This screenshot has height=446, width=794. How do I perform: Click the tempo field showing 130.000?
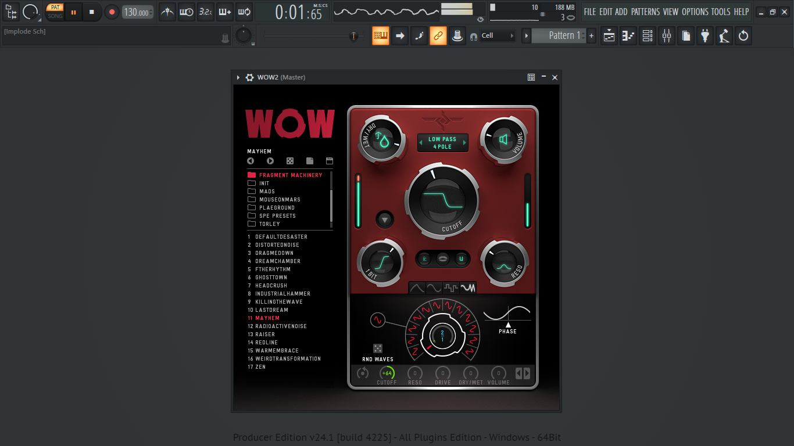coord(138,12)
